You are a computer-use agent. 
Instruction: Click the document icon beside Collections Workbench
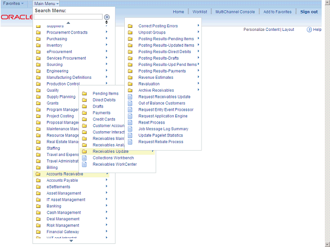(85, 158)
